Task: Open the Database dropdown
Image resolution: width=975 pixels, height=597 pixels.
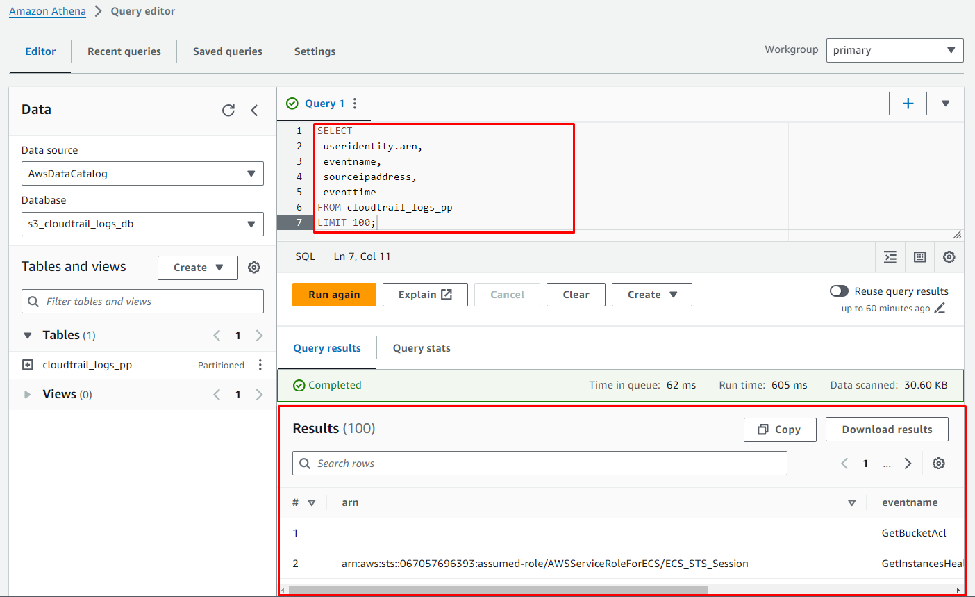Action: click(x=142, y=224)
